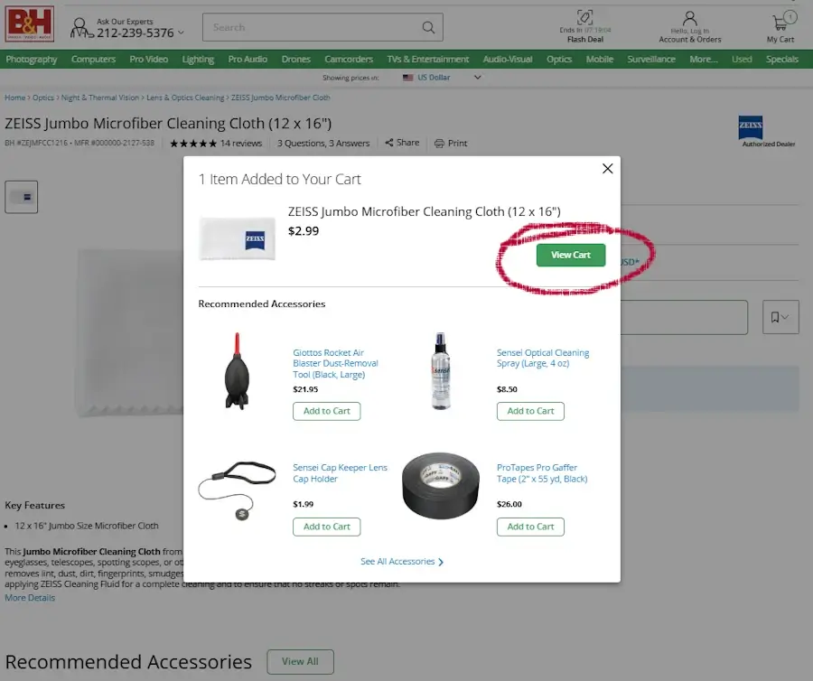Open the Used menu

point(742,59)
